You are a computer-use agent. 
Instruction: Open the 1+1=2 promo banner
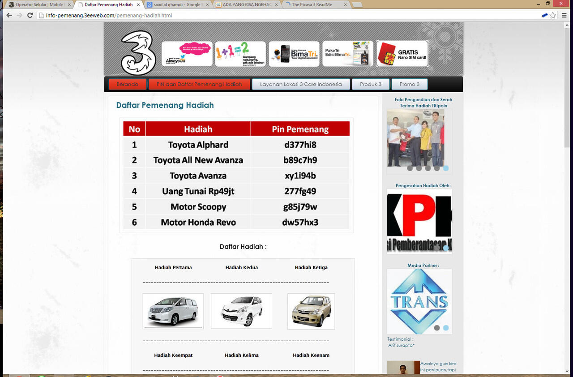(240, 54)
